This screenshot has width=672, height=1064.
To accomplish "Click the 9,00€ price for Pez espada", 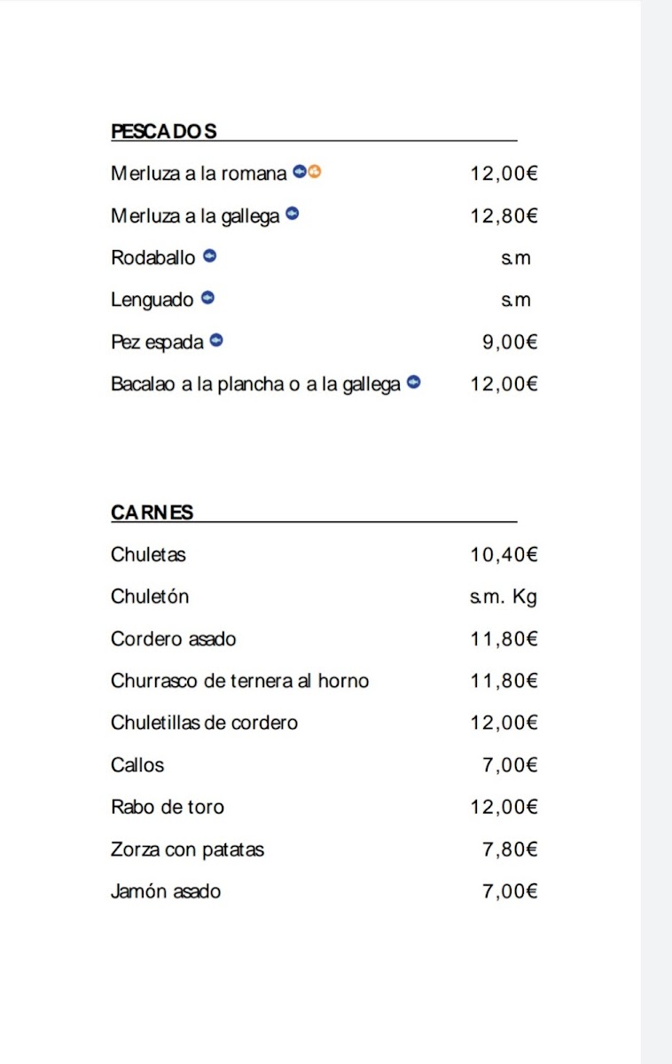I will (510, 342).
